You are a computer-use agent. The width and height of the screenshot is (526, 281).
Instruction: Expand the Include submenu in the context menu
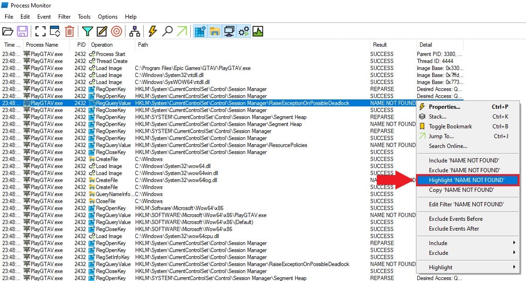point(468,243)
